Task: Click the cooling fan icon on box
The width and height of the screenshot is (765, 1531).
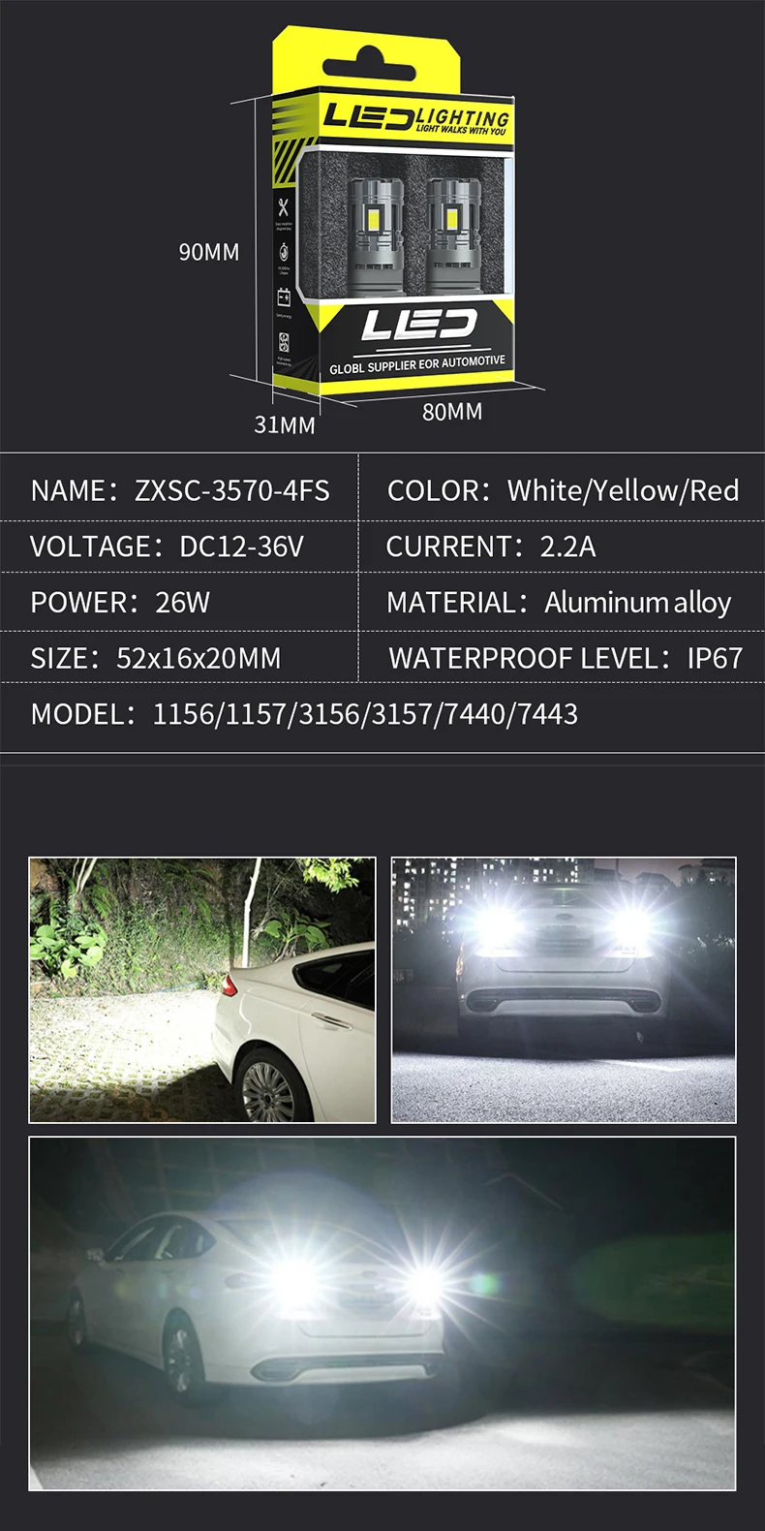Action: [284, 342]
